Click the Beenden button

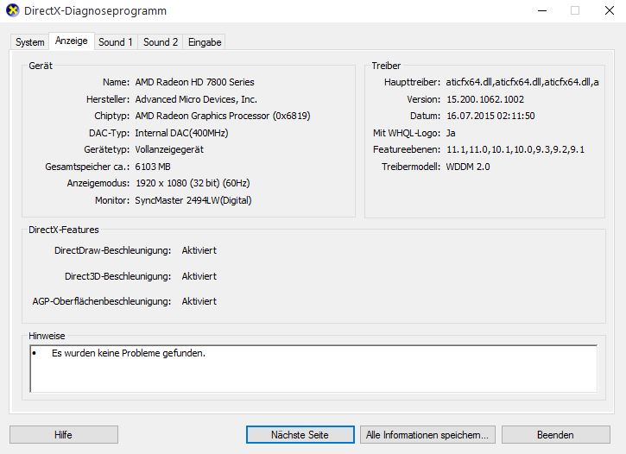click(555, 434)
